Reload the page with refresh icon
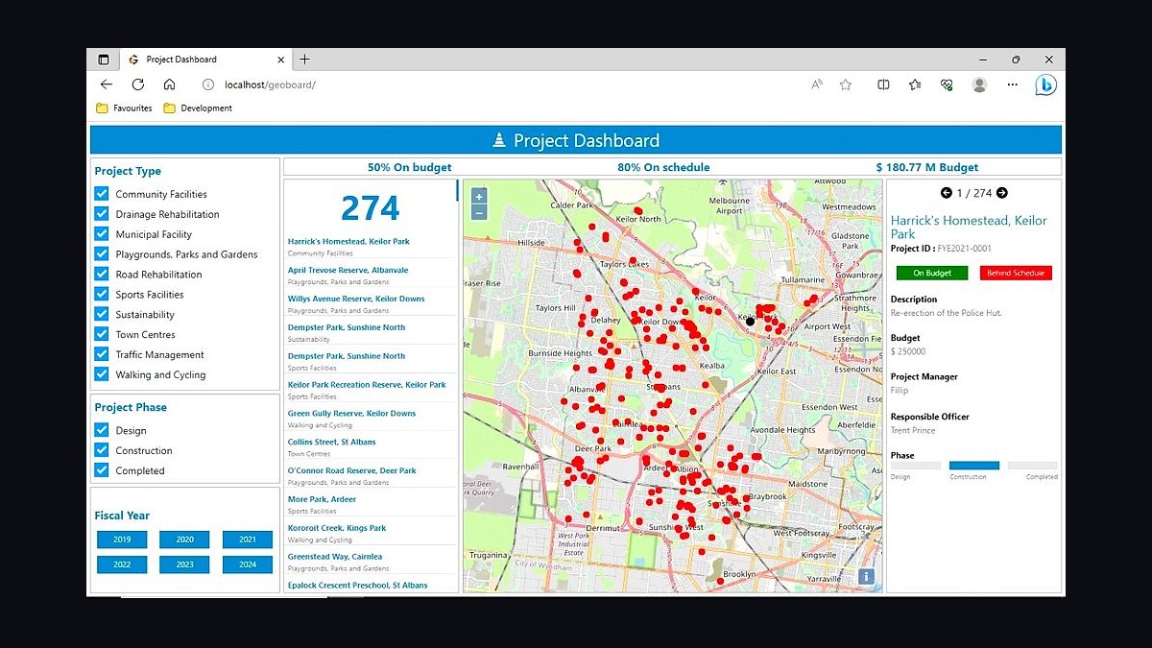Screen dimensions: 1152x648 coord(137,84)
